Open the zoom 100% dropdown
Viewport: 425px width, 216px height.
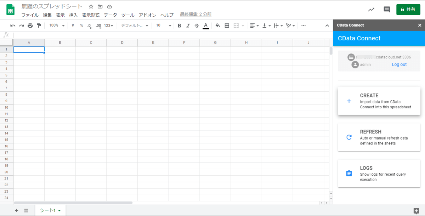click(x=57, y=25)
